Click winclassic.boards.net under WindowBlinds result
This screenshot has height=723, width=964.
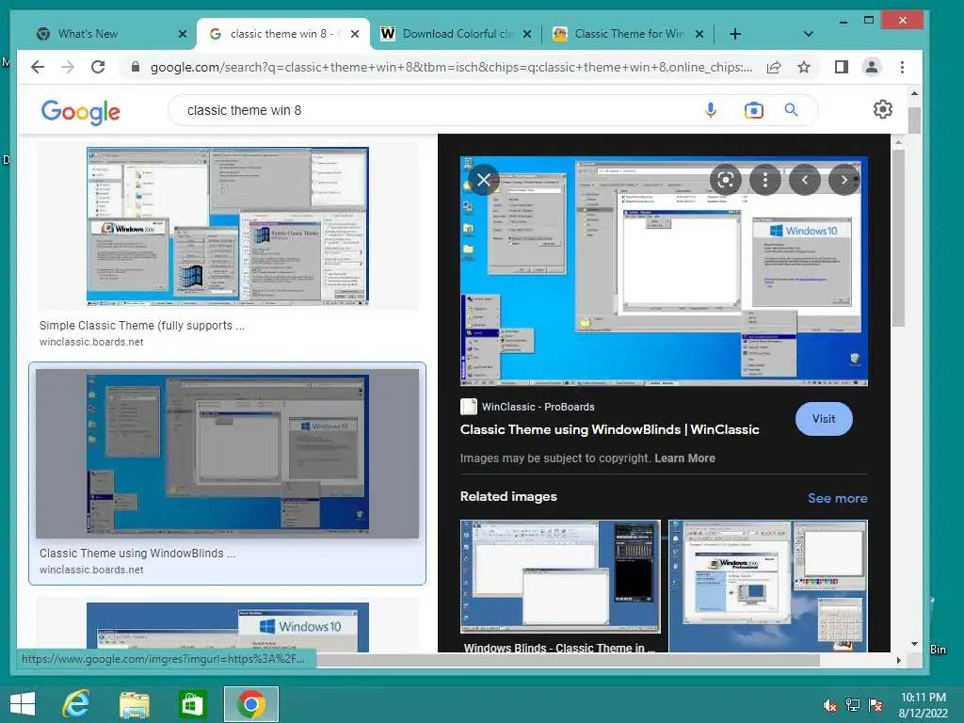(x=91, y=570)
